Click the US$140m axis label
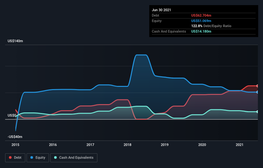 (x=15, y=41)
